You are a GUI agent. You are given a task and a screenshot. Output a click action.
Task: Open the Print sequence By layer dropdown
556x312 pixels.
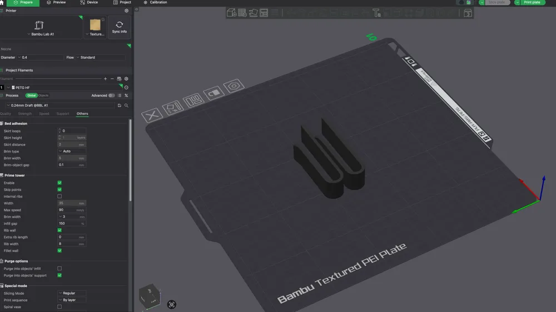[72, 300]
